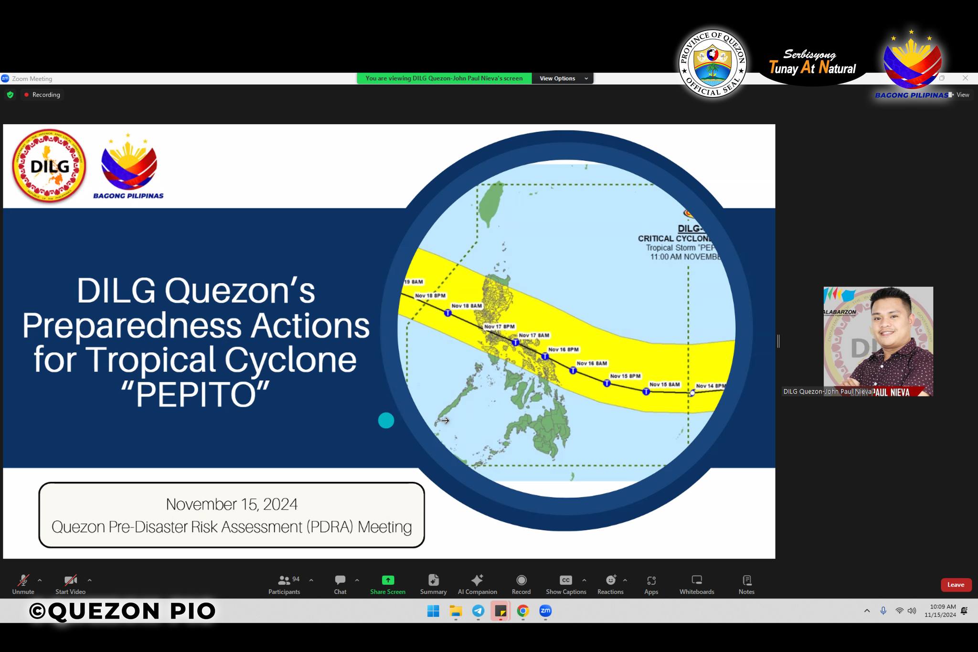
Task: Open the Sticky Notes taskbar app
Action: pos(500,611)
